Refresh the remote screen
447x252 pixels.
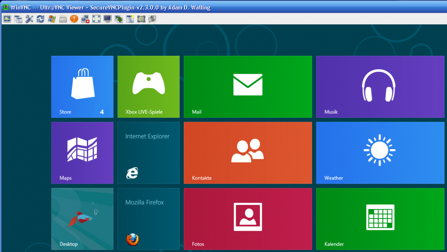pos(41,19)
